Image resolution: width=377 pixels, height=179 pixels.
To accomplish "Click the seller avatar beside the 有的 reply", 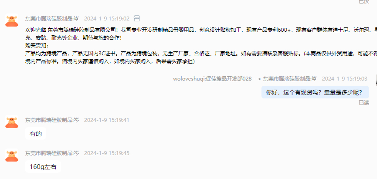I will (12, 122).
